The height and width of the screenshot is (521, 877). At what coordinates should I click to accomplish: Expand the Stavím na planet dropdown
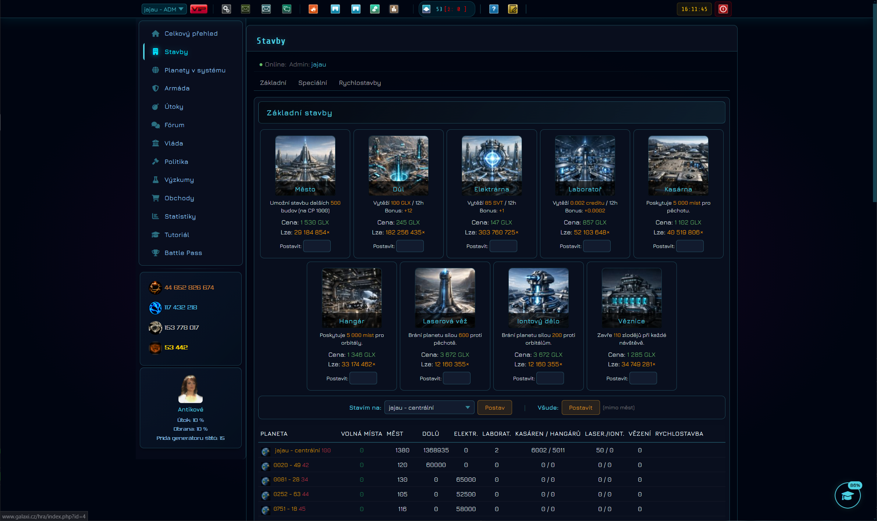tap(429, 407)
